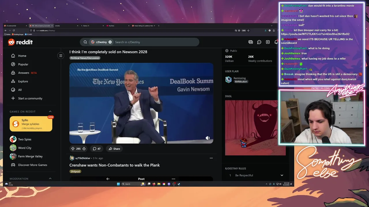The image size is (369, 207).
Task: Open the Newsom 2028 post title
Action: (x=108, y=52)
